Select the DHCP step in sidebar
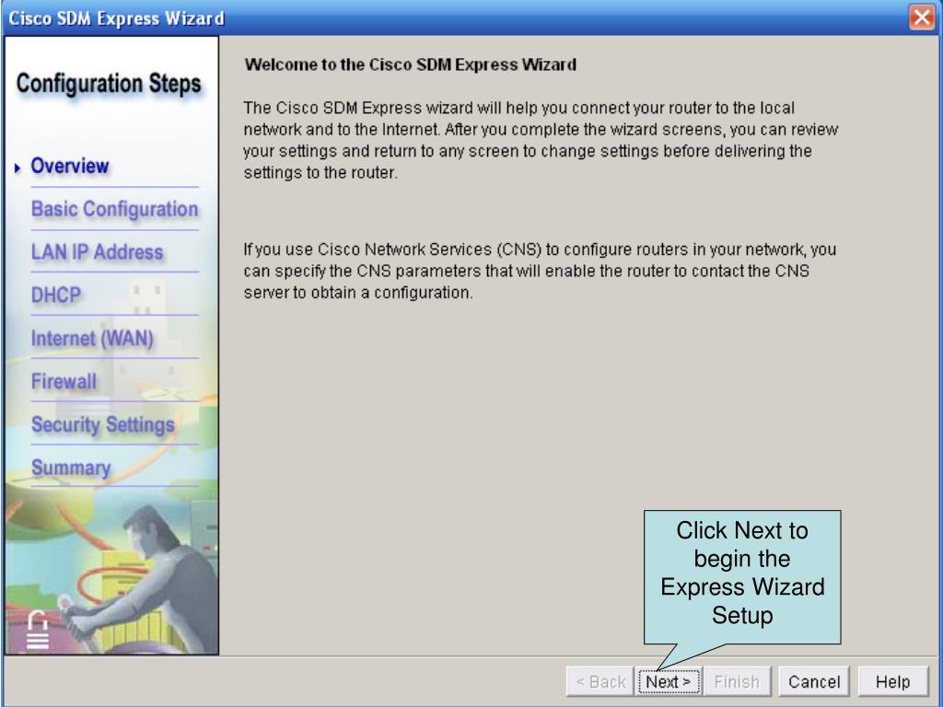The width and height of the screenshot is (943, 707). point(56,296)
